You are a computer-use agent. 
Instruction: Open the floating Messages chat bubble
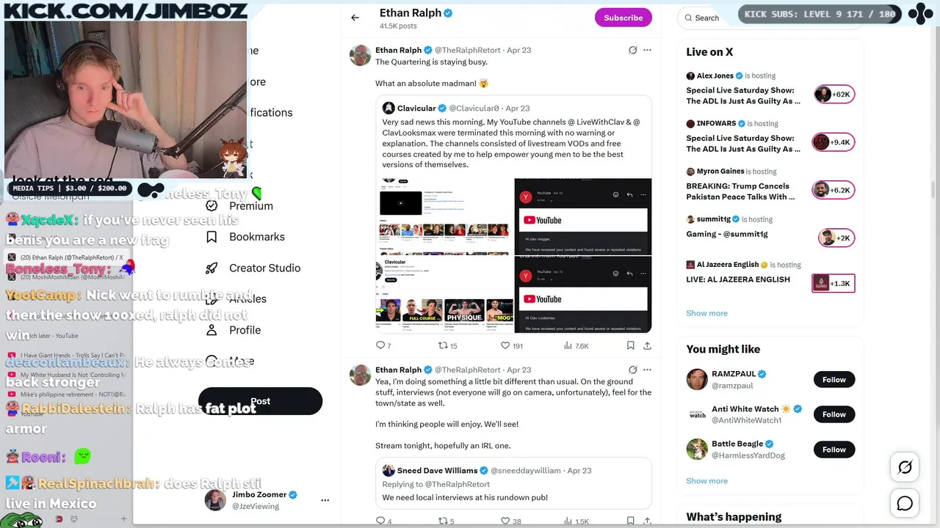pos(905,503)
